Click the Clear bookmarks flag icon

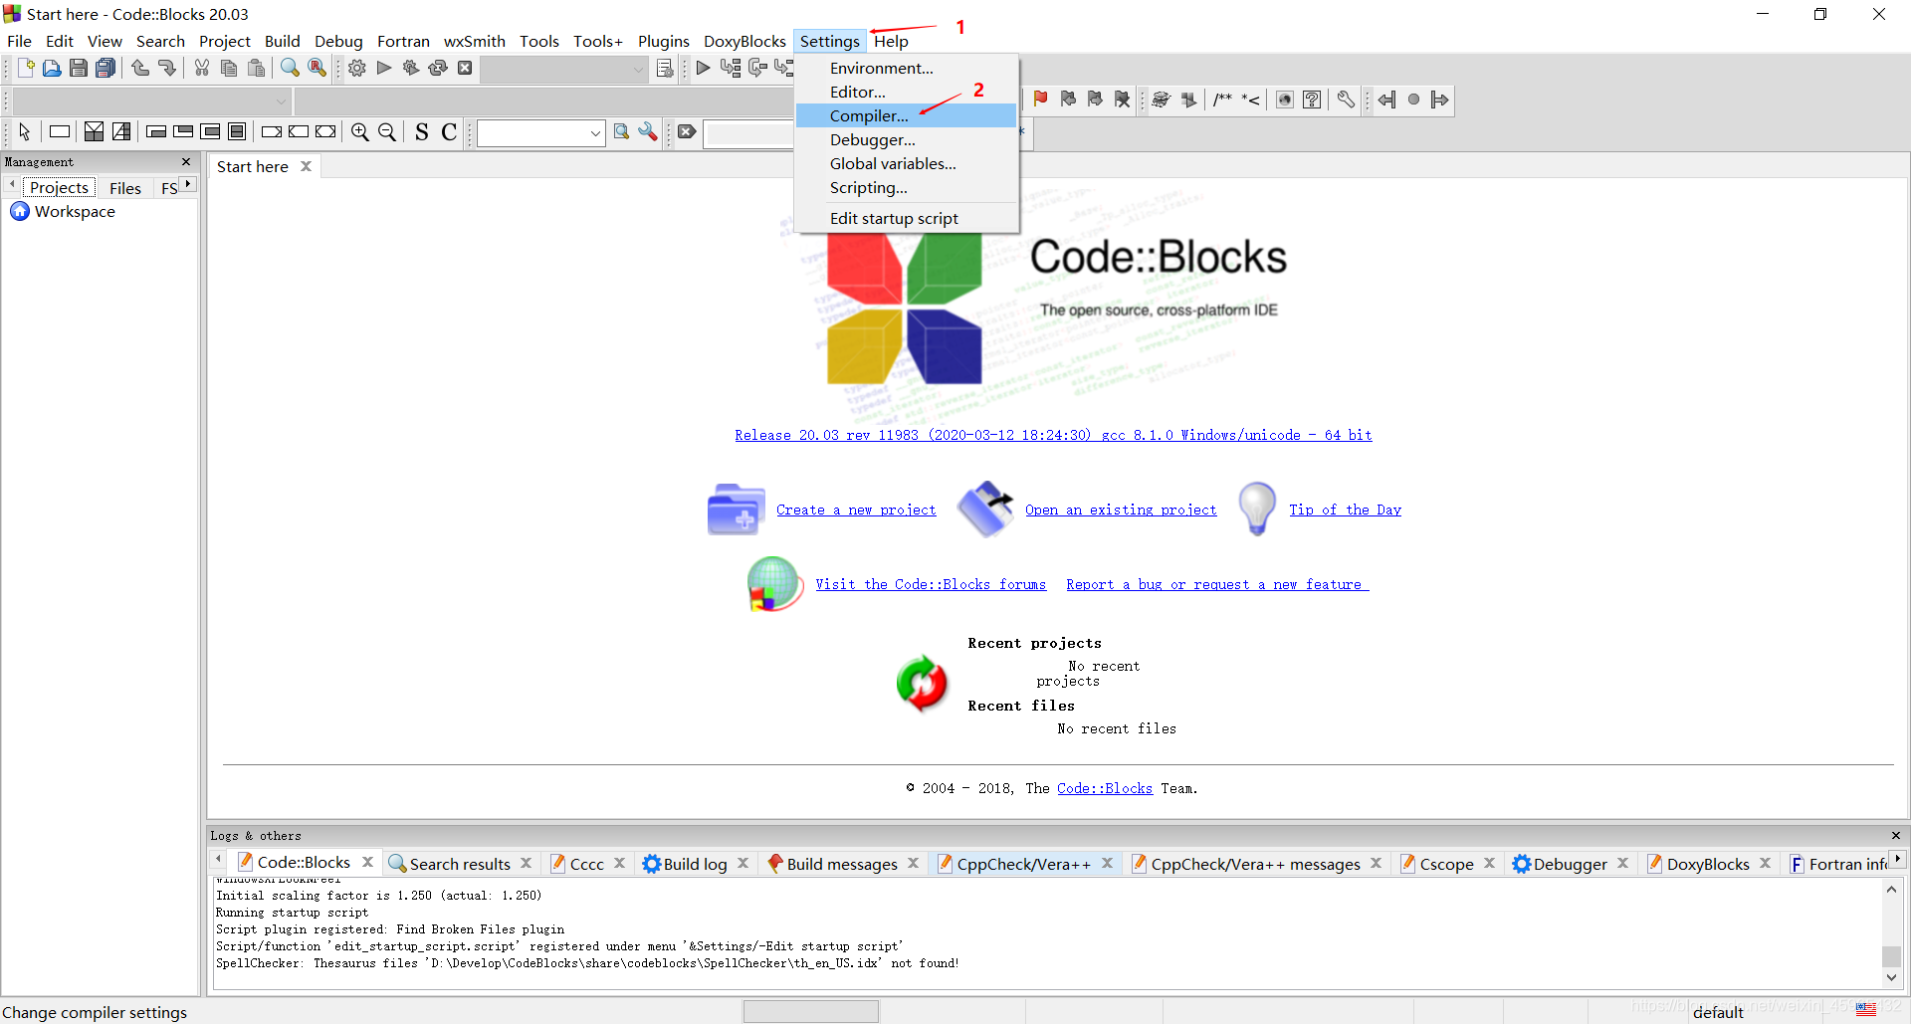(x=1123, y=99)
